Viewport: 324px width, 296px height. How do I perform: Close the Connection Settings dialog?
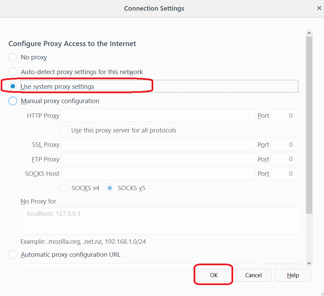(319, 9)
